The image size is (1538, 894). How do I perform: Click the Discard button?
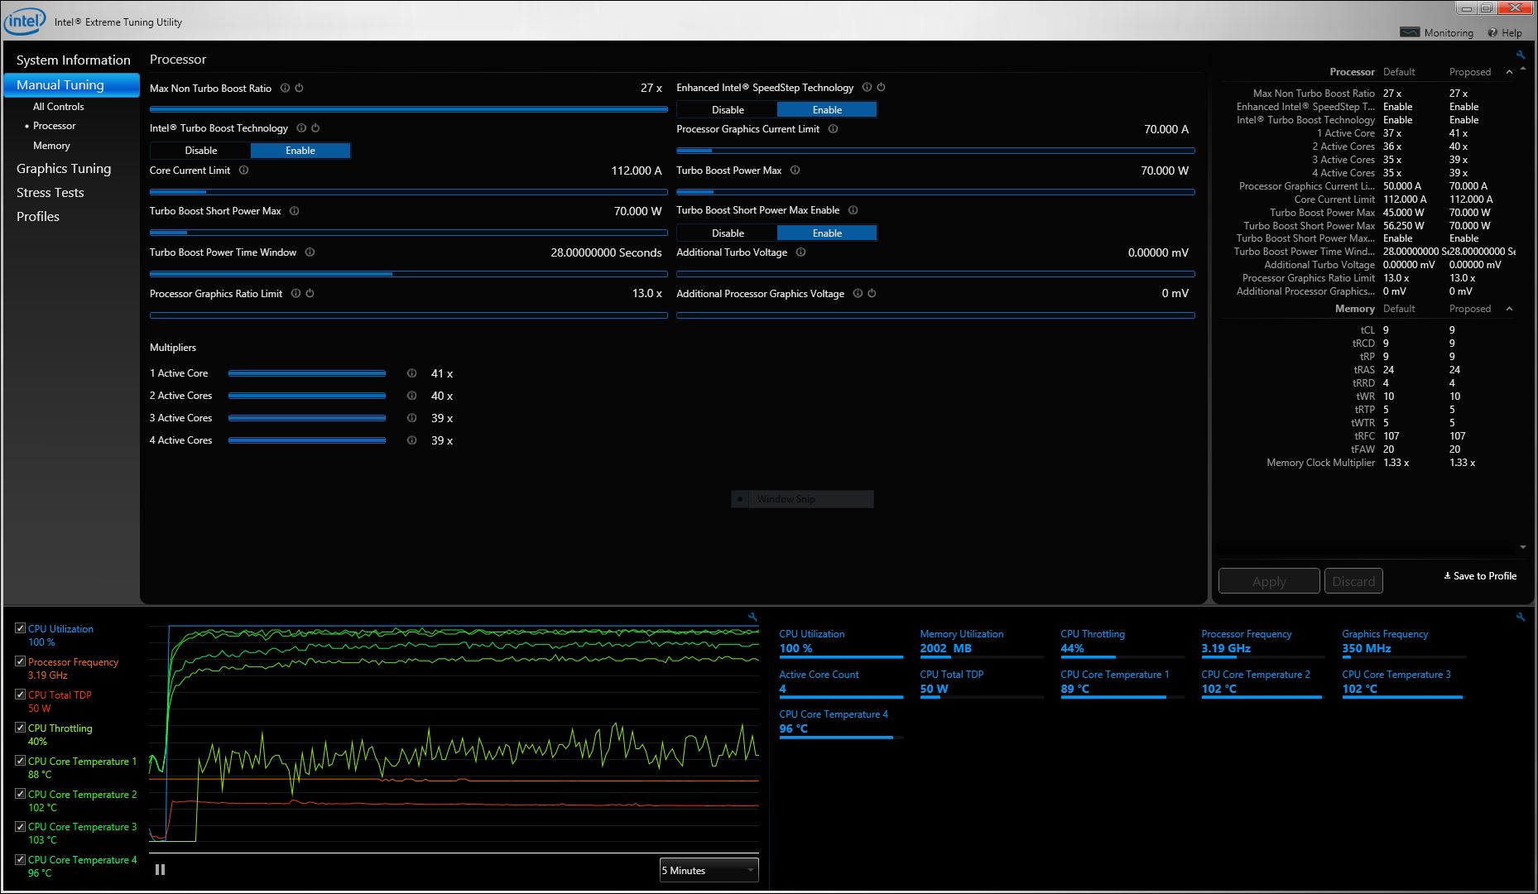click(1353, 581)
